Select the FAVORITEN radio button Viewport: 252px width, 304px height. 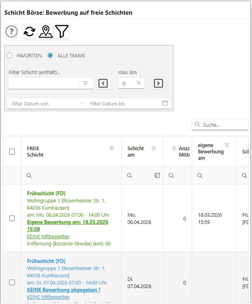pos(10,56)
